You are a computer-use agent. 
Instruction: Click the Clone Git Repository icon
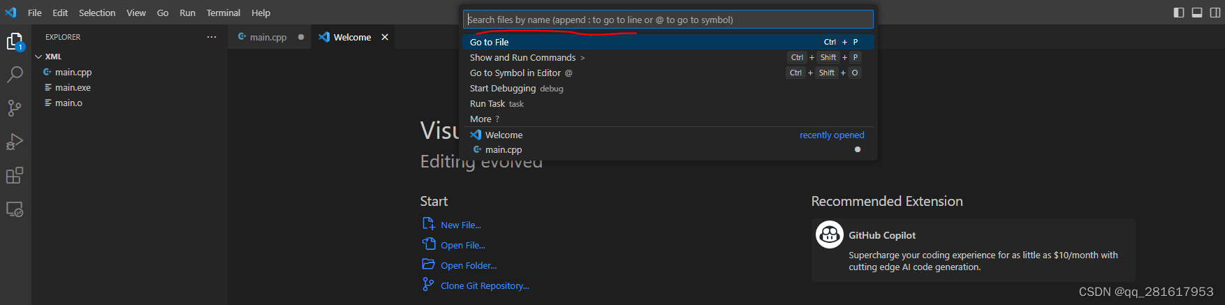point(428,284)
